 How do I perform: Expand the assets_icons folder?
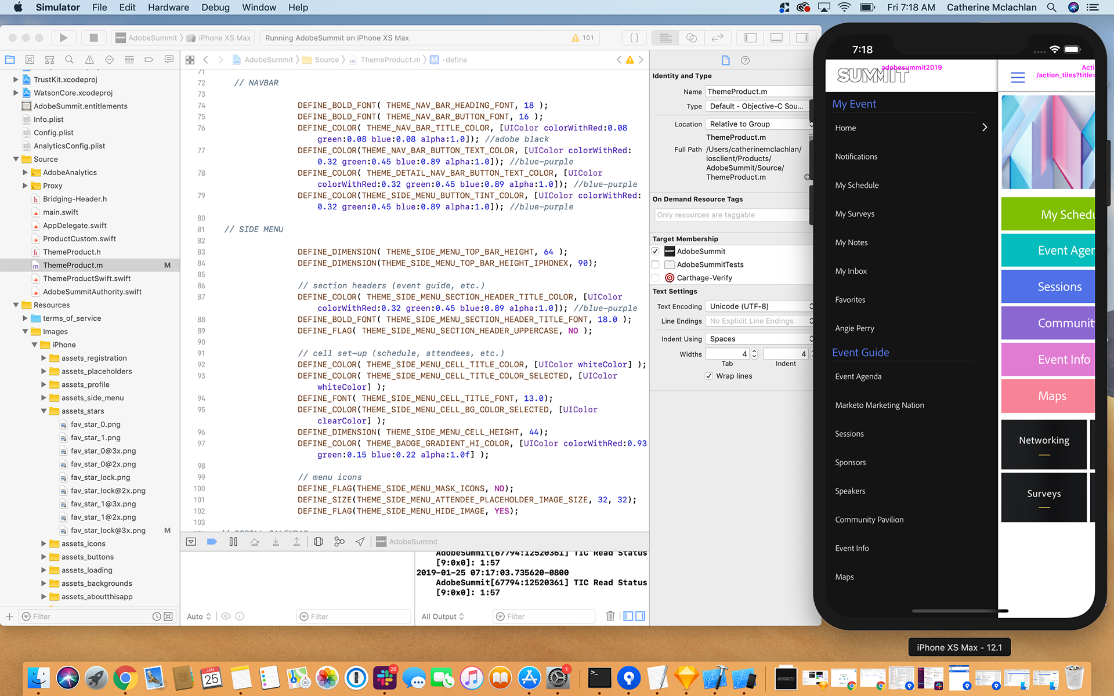44,543
